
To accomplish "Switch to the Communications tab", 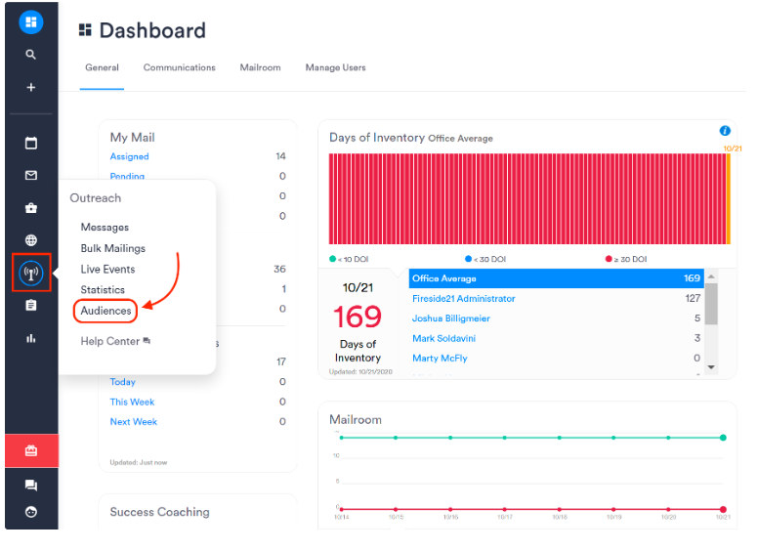I will tap(179, 67).
